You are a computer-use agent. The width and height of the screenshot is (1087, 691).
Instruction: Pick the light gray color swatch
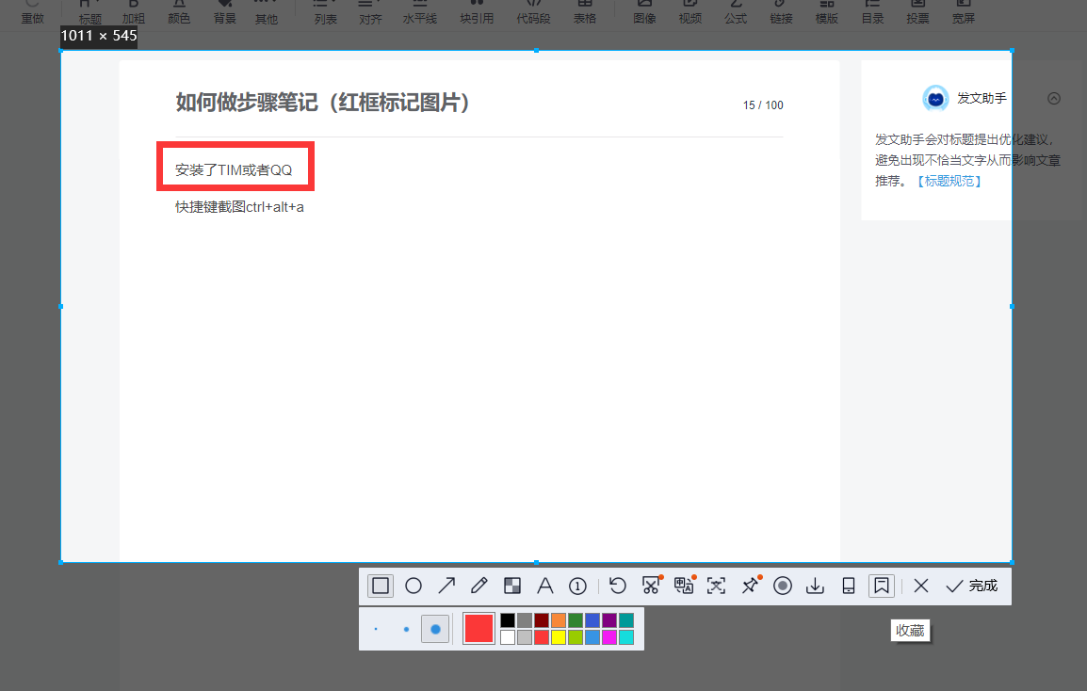(x=525, y=637)
